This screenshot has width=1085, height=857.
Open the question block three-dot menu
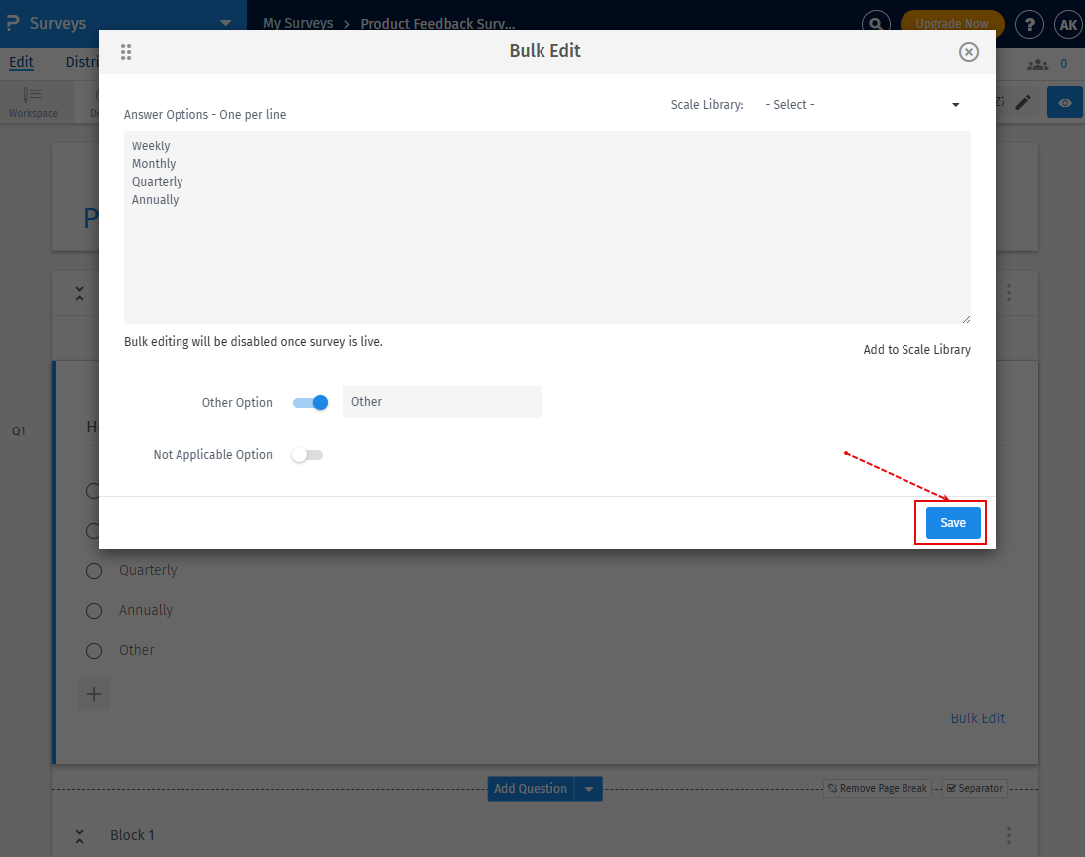[1009, 292]
